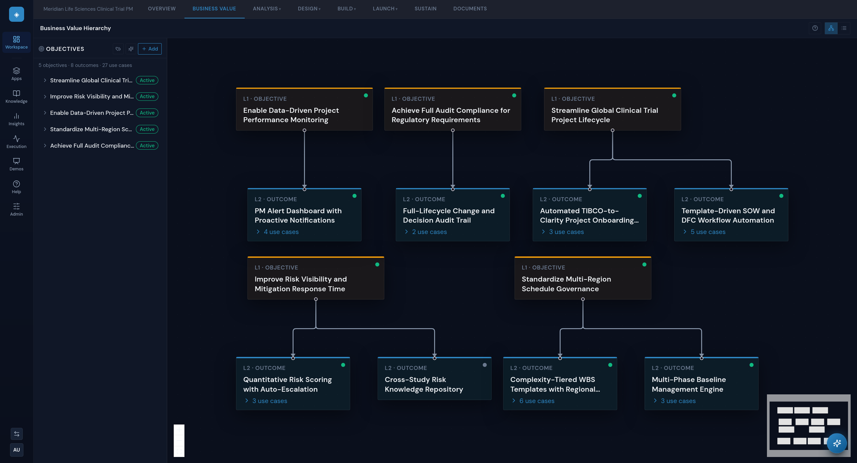Click '5 objectives · 8 outcomes · 27 use cases' summary

click(x=85, y=65)
